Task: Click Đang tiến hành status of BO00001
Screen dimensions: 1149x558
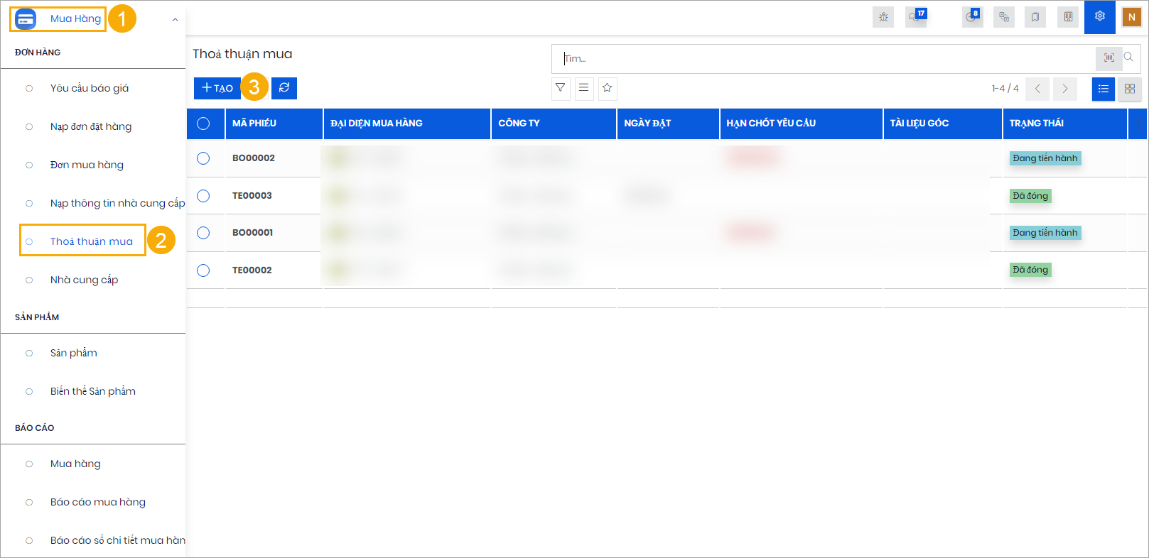Action: click(x=1045, y=233)
